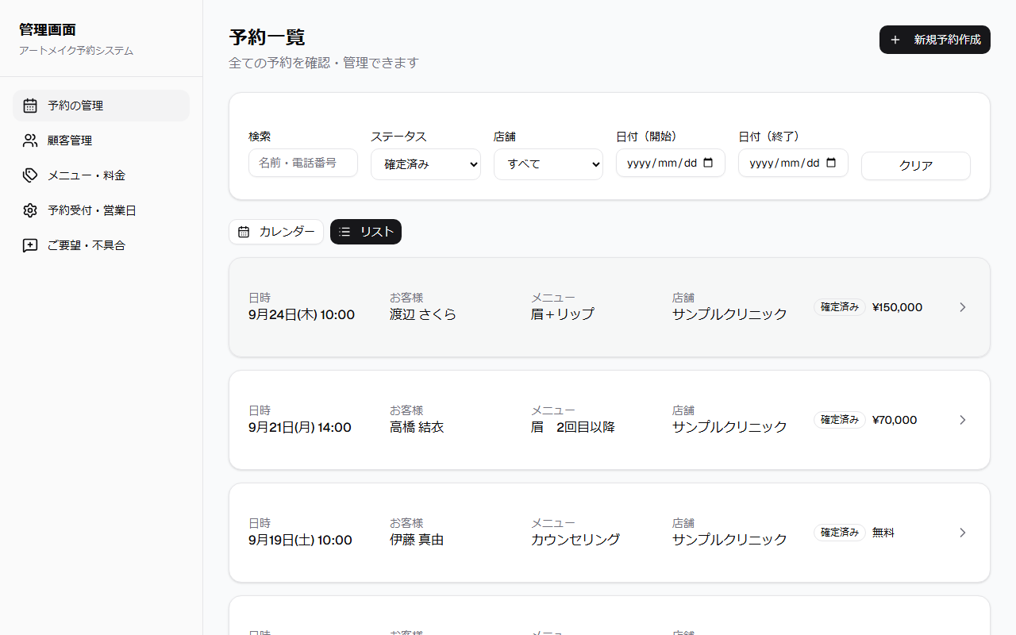The width and height of the screenshot is (1016, 635).
Task: Click the plus icon in 新規予約作成 button
Action: click(x=895, y=40)
